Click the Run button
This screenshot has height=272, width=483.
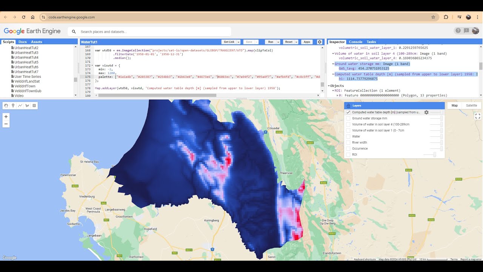click(271, 42)
